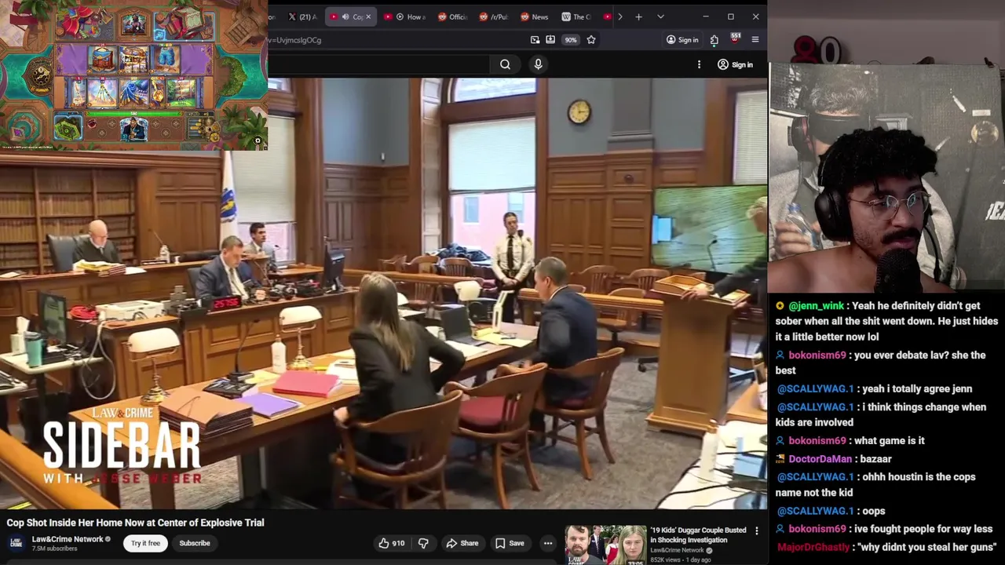Mute the playing tab's speaker icon
Screen dimensions: 1005x565
[345, 16]
